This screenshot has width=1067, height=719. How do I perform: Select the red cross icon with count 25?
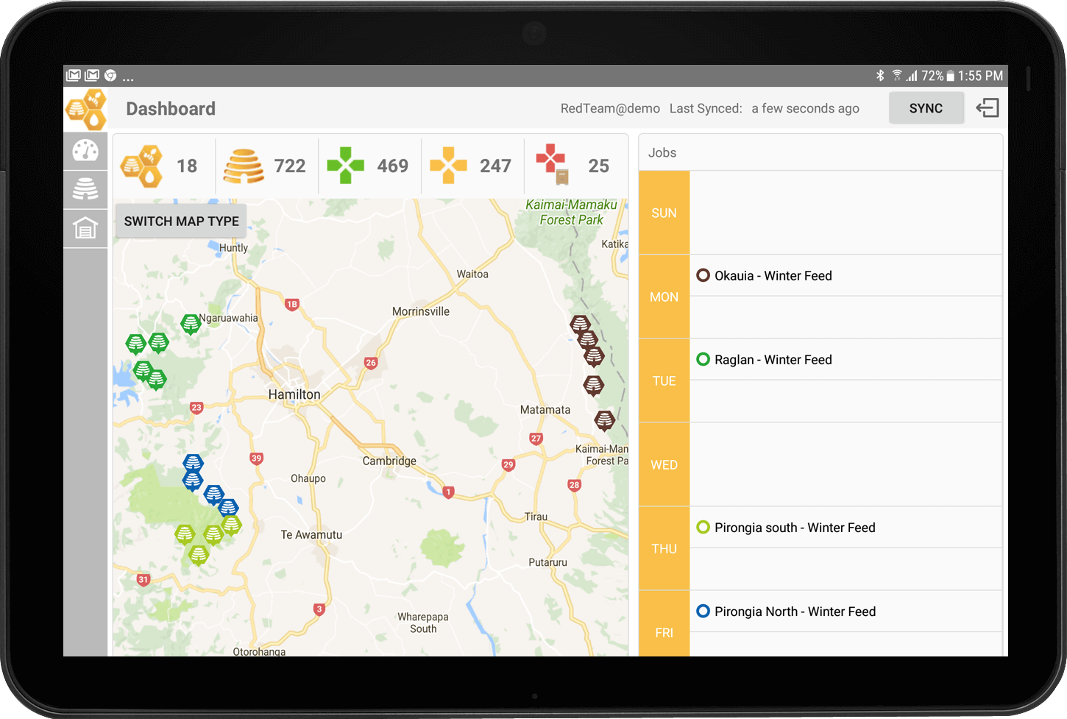[553, 166]
